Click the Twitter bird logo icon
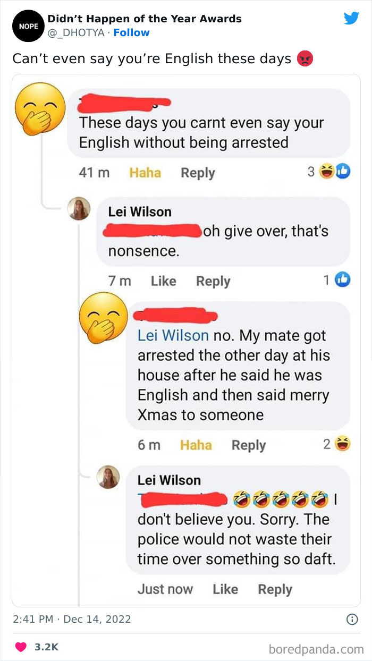Image resolution: width=372 pixels, height=661 pixels. [x=351, y=19]
